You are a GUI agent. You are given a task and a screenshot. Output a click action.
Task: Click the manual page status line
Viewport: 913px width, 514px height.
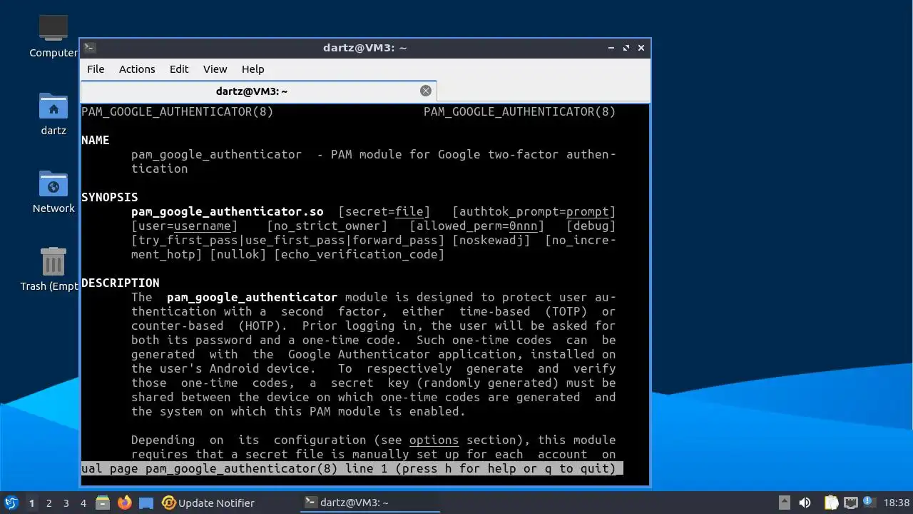tap(352, 468)
